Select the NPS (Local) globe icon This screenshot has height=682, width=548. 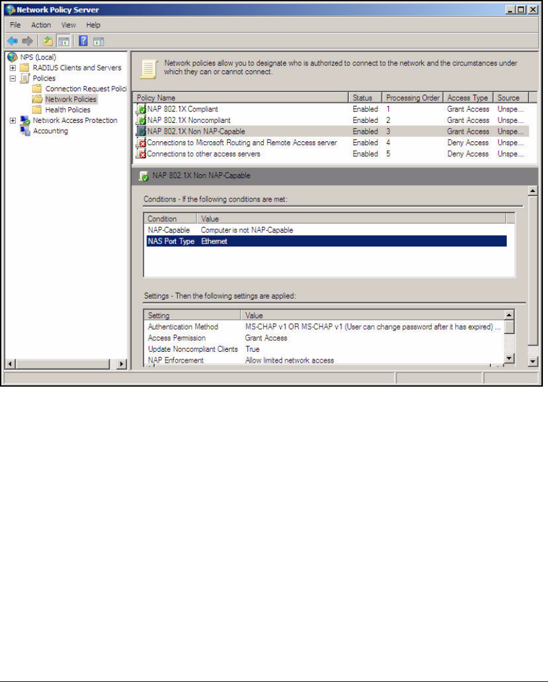(13, 57)
